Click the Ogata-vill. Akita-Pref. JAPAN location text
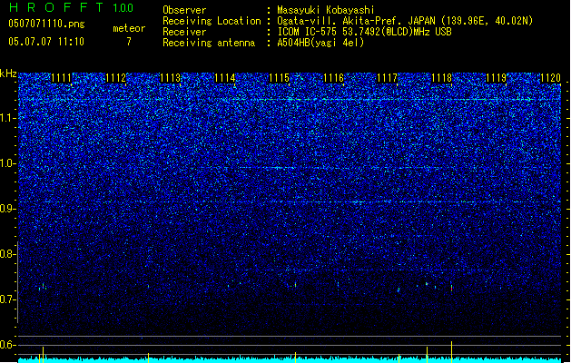The width and height of the screenshot is (571, 363). click(x=405, y=21)
